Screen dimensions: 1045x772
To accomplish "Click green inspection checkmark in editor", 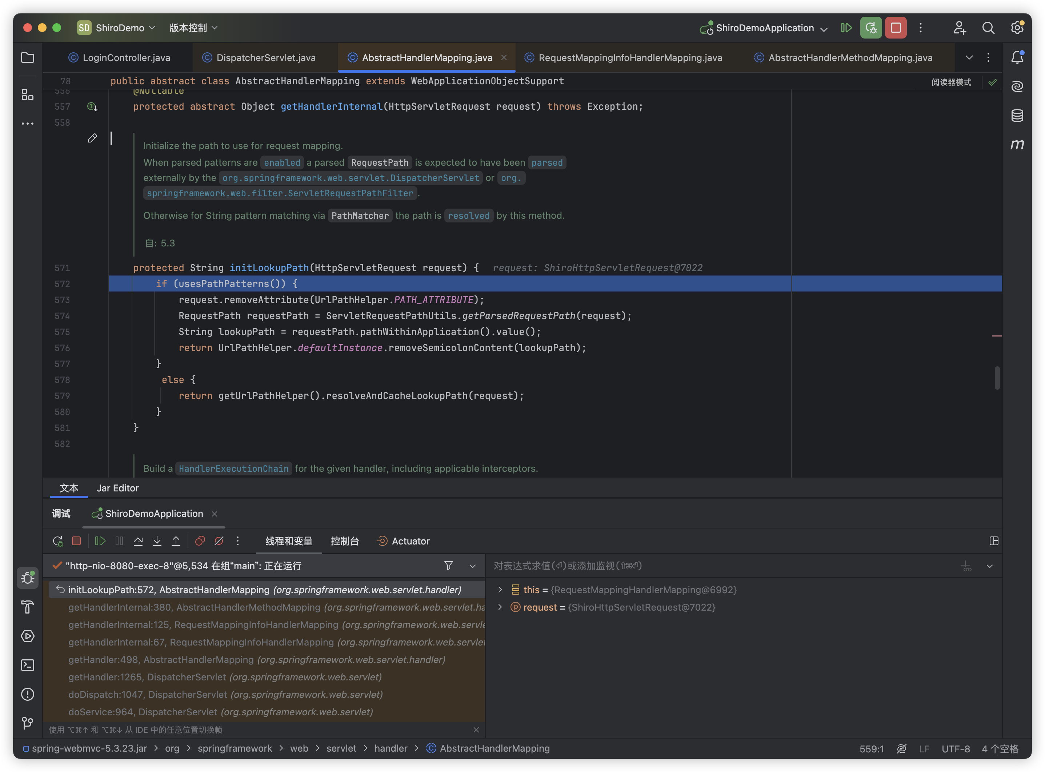I will [992, 82].
